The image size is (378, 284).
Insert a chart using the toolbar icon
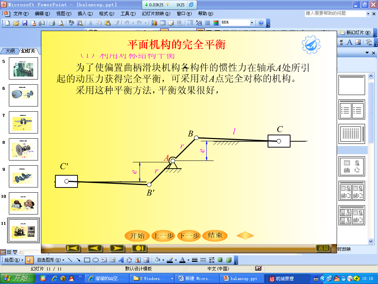154,23
